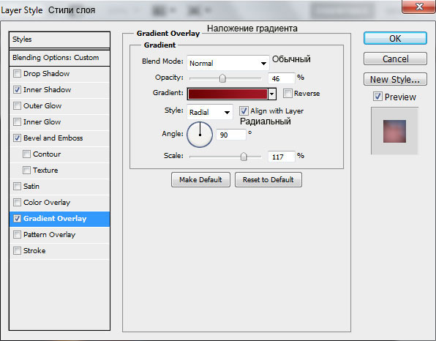Click the Angle value field showing 90
The height and width of the screenshot is (341, 436).
(x=230, y=135)
